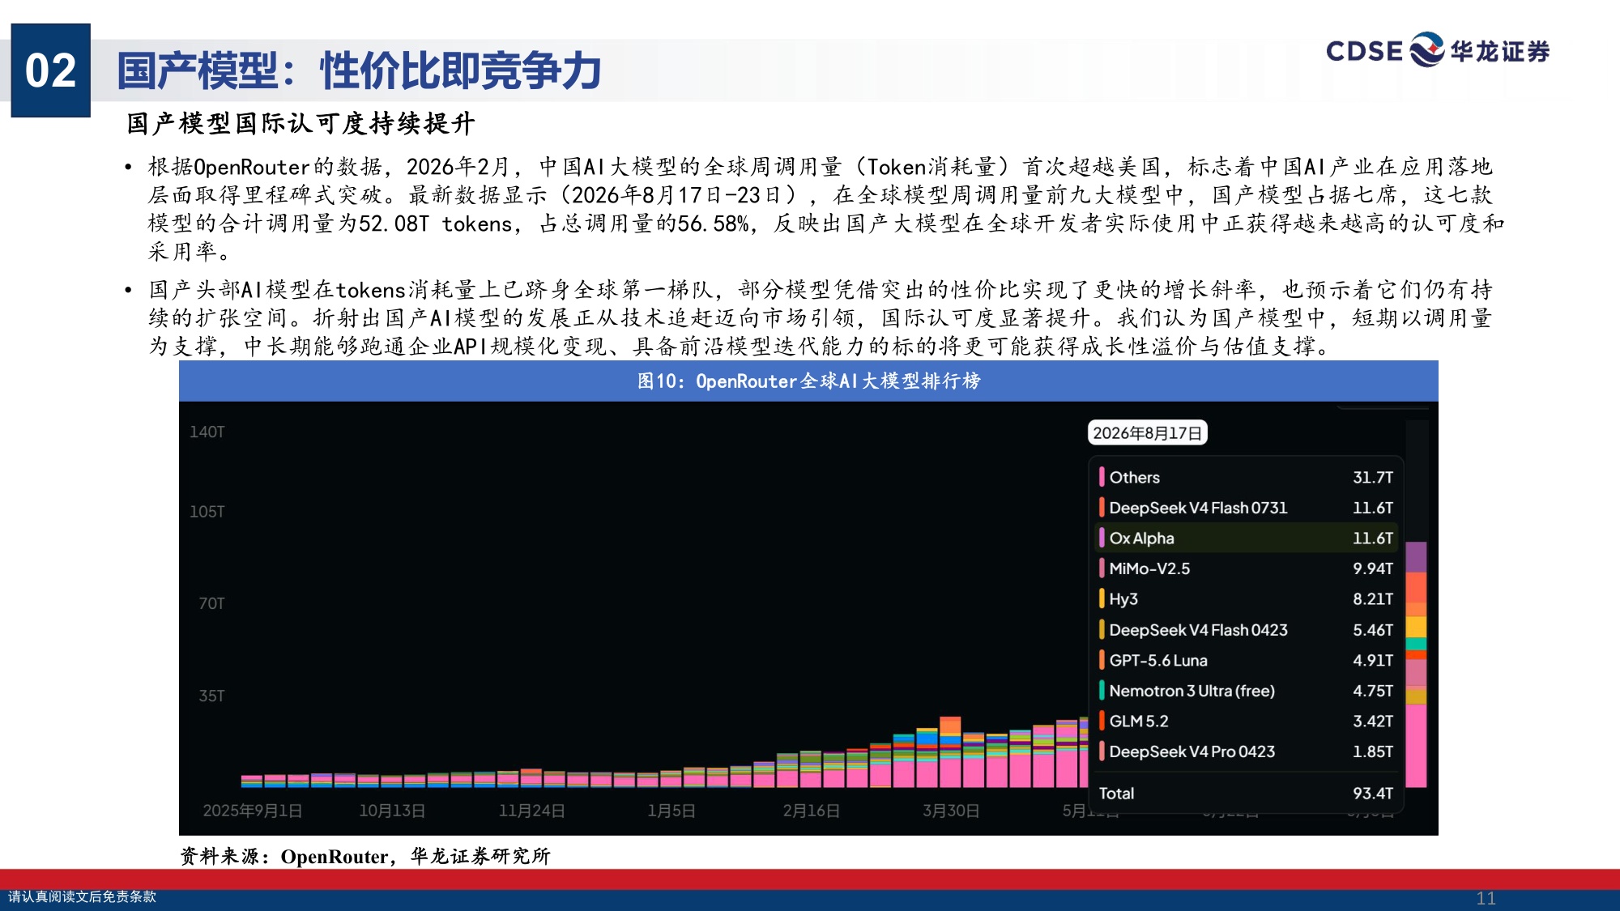Click the 02 section number box
The width and height of the screenshot is (1620, 911).
coord(51,70)
